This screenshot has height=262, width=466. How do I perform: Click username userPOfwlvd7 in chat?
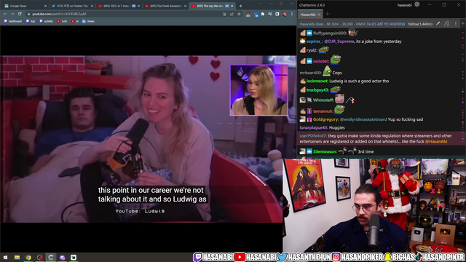(x=313, y=136)
